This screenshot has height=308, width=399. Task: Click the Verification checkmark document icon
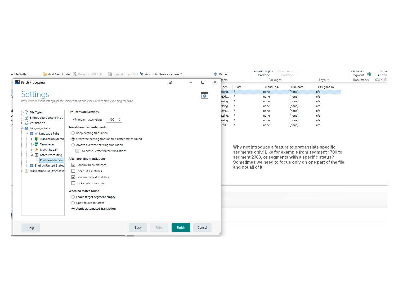(26, 123)
